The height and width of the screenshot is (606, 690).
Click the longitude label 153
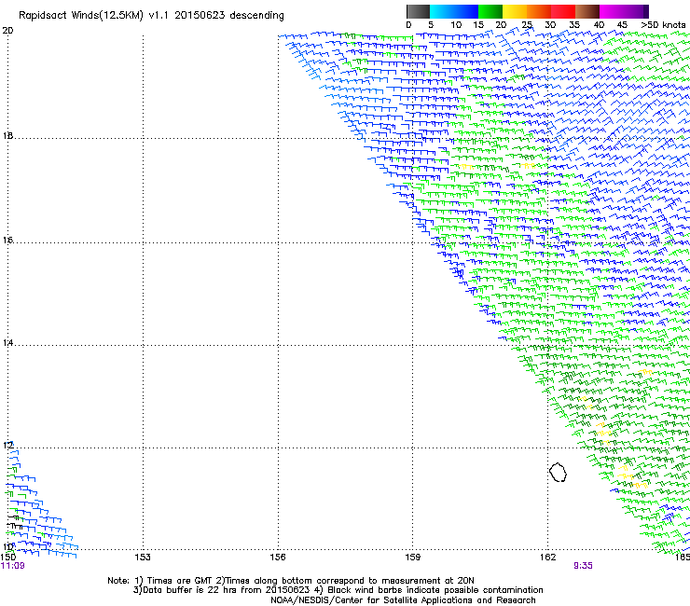143,558
